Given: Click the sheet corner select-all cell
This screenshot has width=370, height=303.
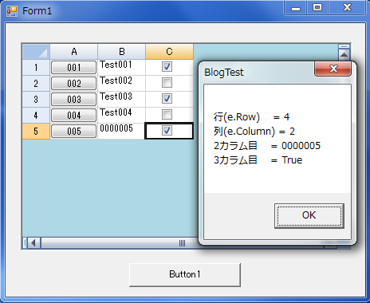Looking at the screenshot, I should point(36,52).
